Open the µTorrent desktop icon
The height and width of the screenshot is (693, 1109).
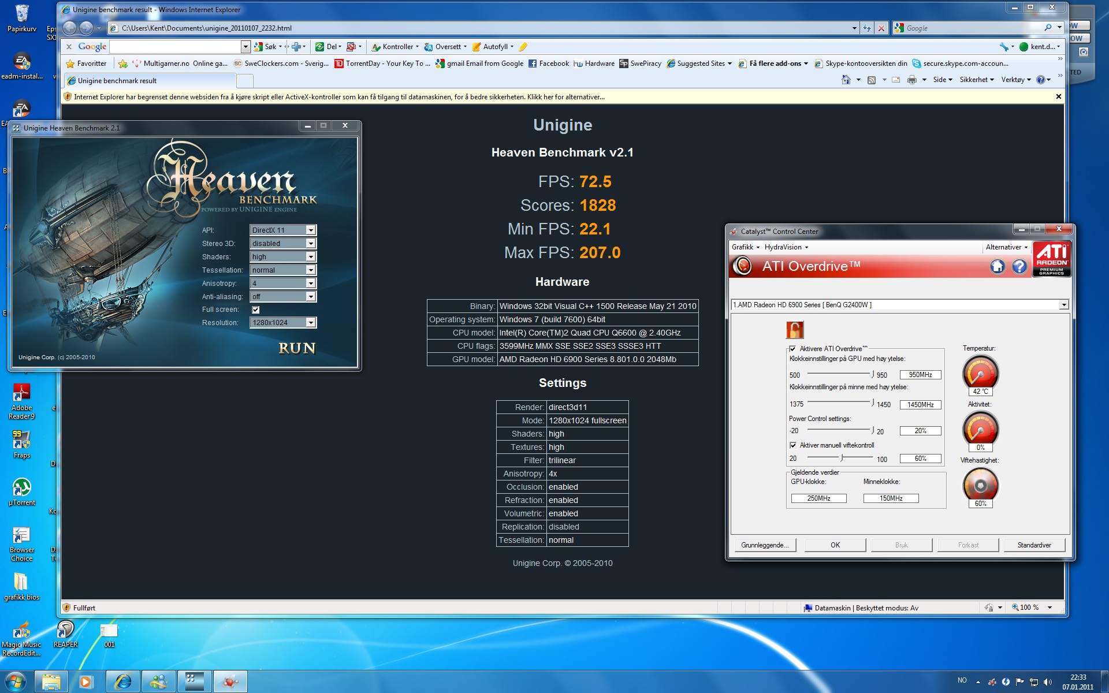(21, 492)
